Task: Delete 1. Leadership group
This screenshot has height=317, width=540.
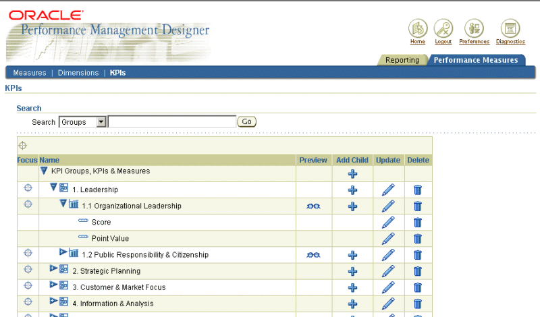Action: pos(418,190)
